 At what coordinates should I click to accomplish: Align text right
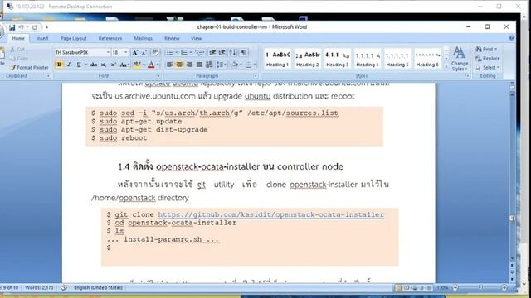(x=189, y=65)
